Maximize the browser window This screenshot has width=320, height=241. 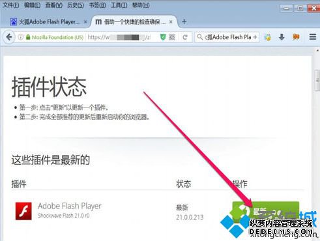pyautogui.click(x=300, y=8)
